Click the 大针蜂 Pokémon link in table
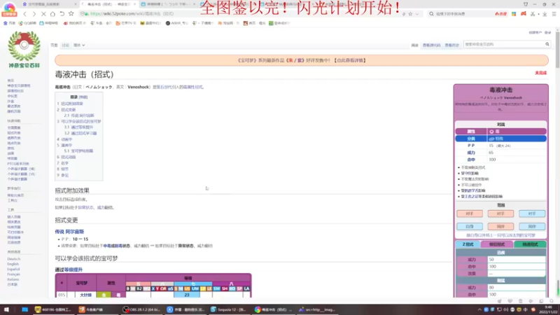Viewport: 560px width, 315px height. click(85, 295)
